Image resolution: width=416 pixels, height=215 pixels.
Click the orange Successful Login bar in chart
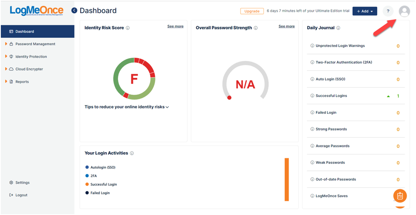(286, 180)
